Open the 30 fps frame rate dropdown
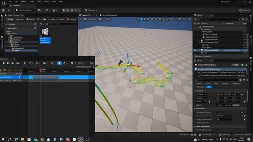Image resolution: width=253 pixels, height=142 pixels. click(x=82, y=63)
